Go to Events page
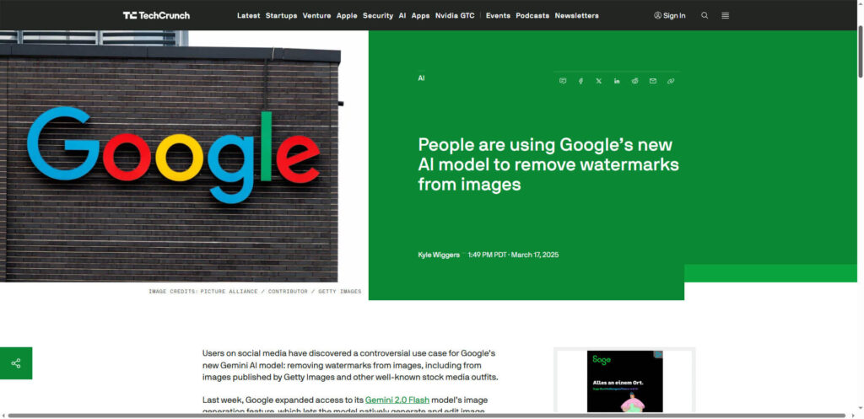 tap(498, 15)
